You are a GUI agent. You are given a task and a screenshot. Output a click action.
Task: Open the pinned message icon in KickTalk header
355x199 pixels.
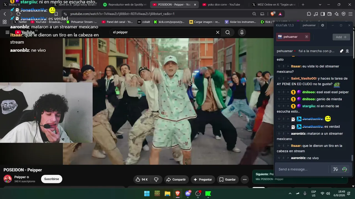click(341, 51)
